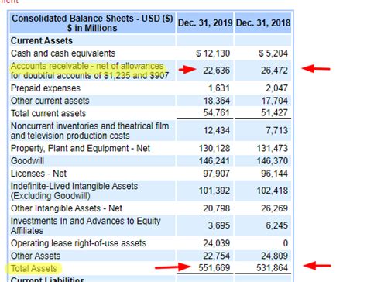The image size is (367, 282).
Task: Click the 22,636 accounts receivable value
Action: [x=216, y=70]
